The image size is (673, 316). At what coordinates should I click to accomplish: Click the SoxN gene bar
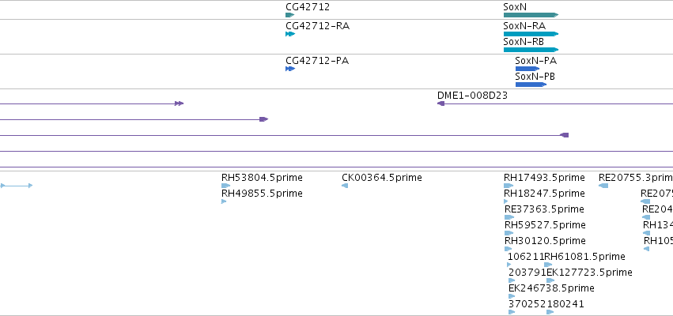click(531, 15)
